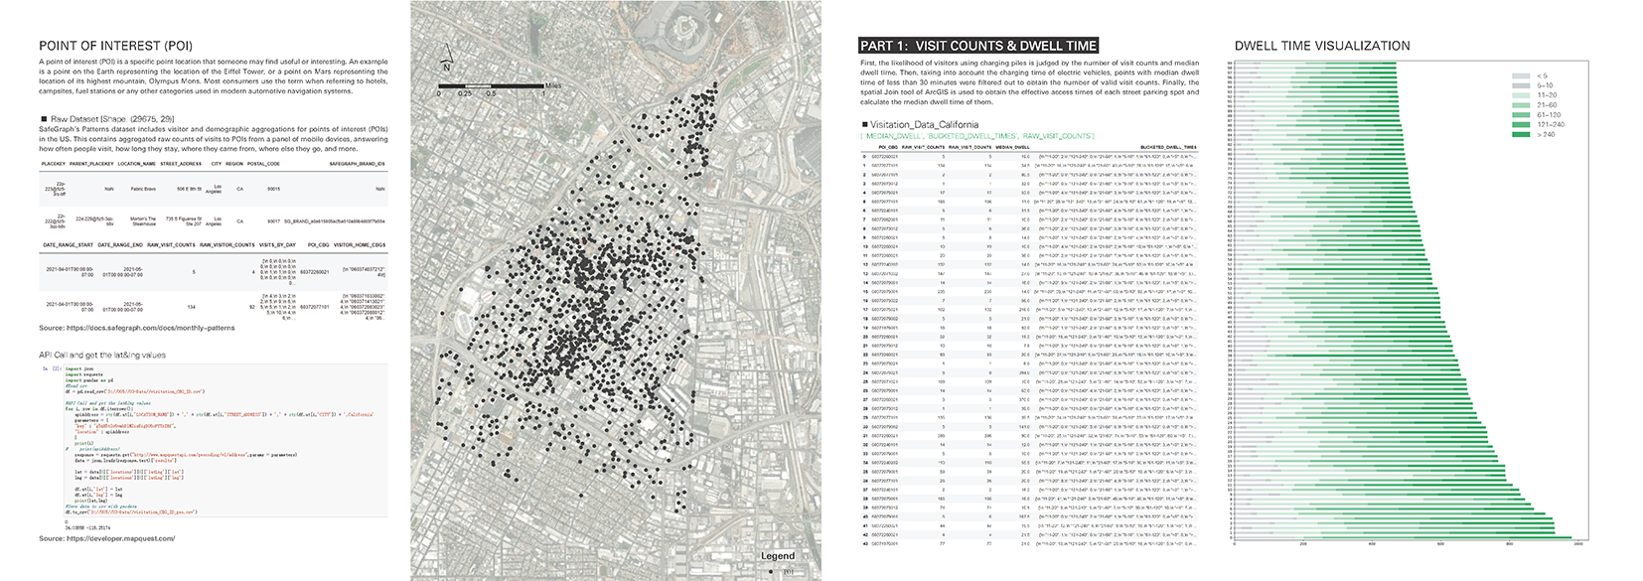
Task: Click the MEDIAN_DWELL column header in visitation table
Action: point(1012,147)
